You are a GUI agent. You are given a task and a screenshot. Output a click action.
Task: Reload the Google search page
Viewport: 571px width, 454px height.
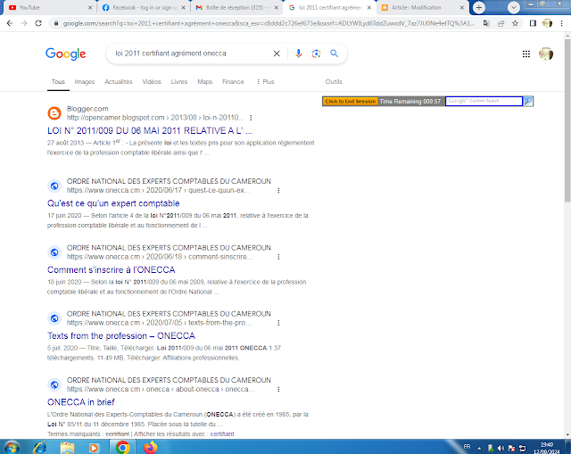38,23
